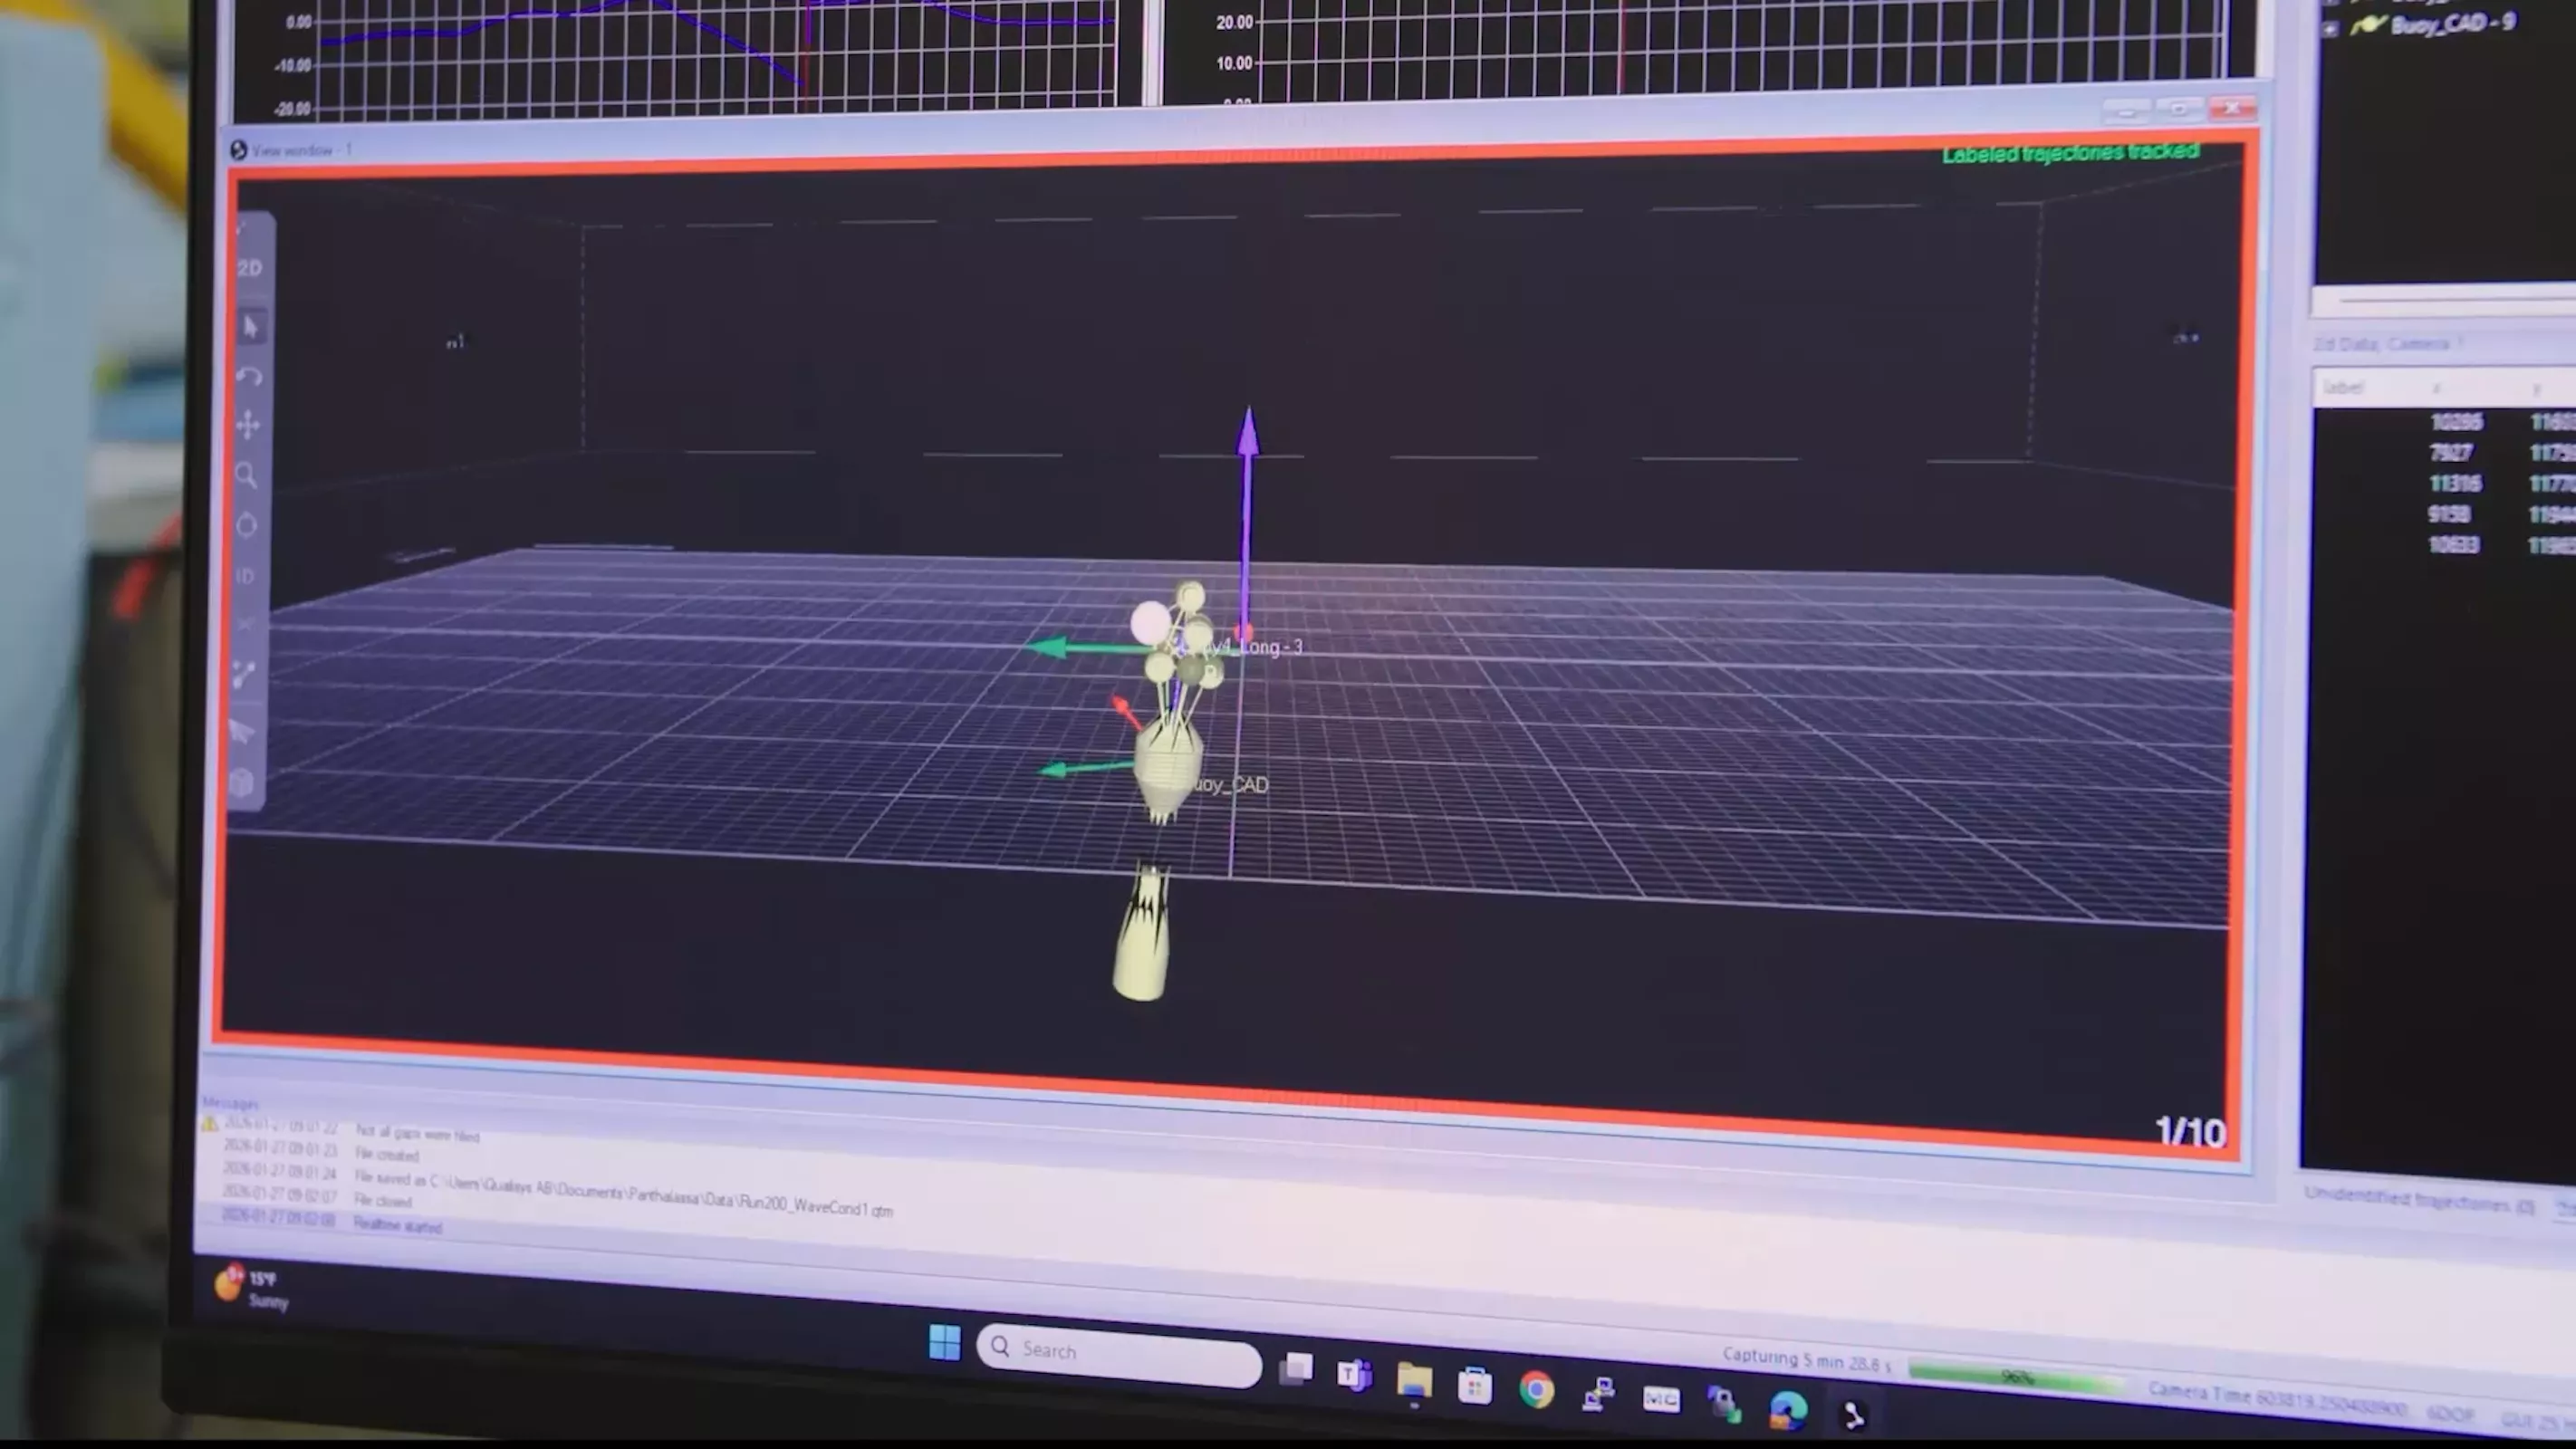Close the View window with red X
The height and width of the screenshot is (1449, 2576).
(2232, 108)
